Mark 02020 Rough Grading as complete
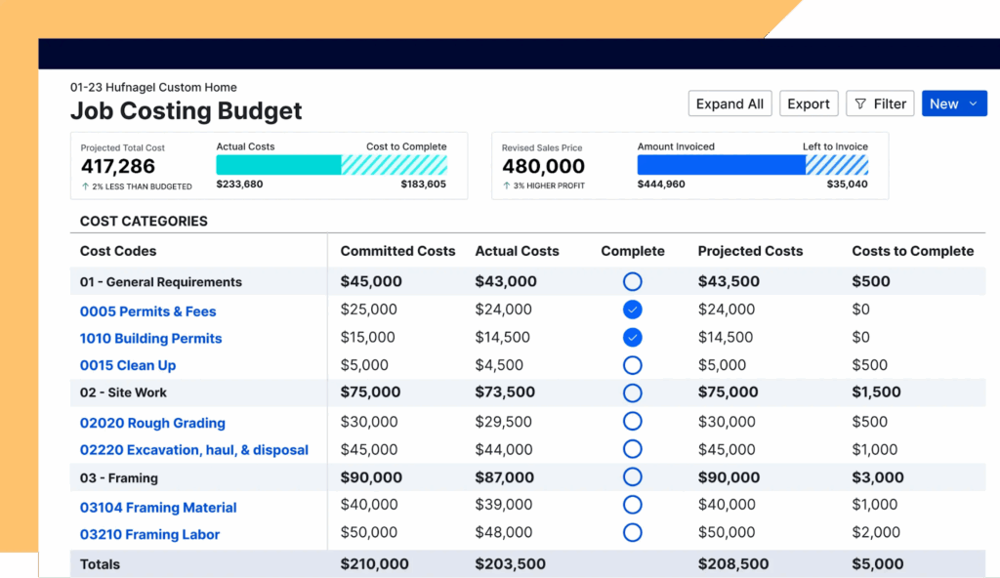Viewport: 1000px width, 578px height. (632, 422)
